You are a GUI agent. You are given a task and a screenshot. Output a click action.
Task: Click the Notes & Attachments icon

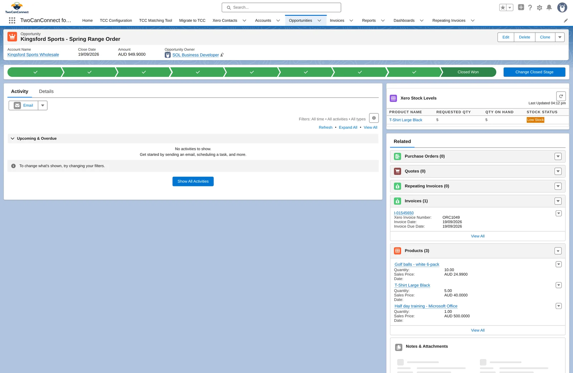click(399, 347)
